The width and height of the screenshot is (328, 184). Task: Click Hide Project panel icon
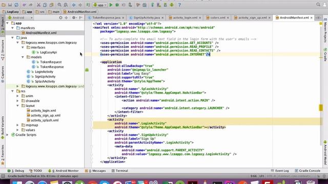click(81, 18)
